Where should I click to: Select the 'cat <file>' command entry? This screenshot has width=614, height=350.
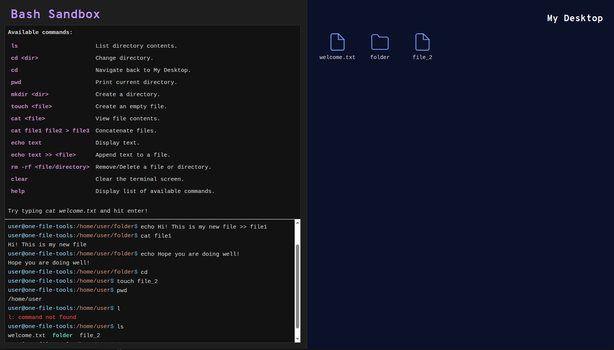(x=28, y=118)
